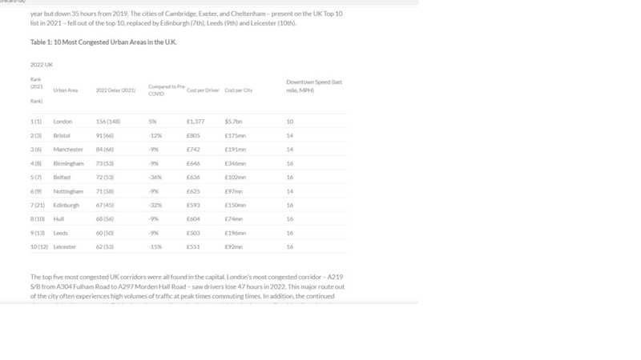Click the Belfast urban area cell

coord(62,177)
